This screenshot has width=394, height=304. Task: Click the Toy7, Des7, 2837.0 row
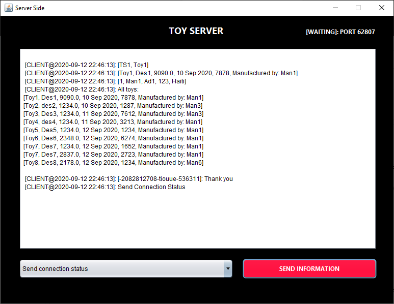(x=113, y=155)
